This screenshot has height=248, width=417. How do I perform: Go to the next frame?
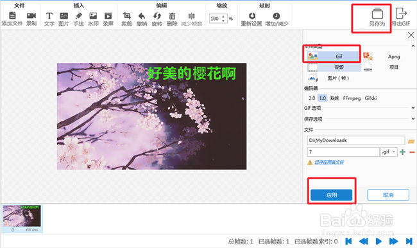point(393,242)
